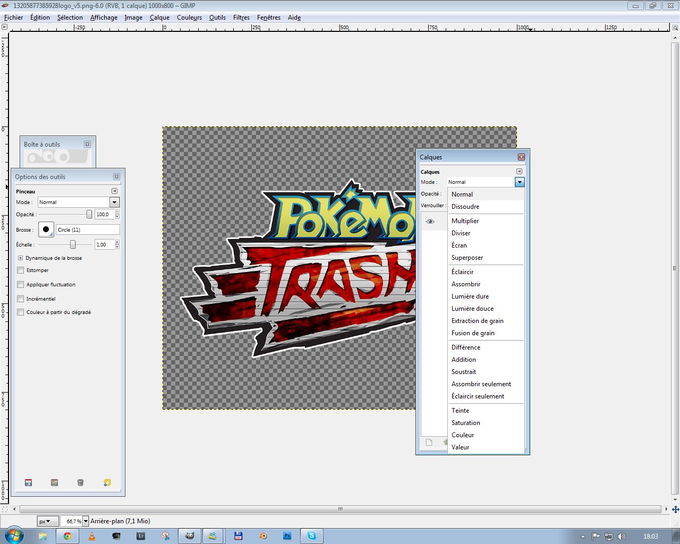Open the Outils menu
This screenshot has width=680, height=544.
[217, 18]
